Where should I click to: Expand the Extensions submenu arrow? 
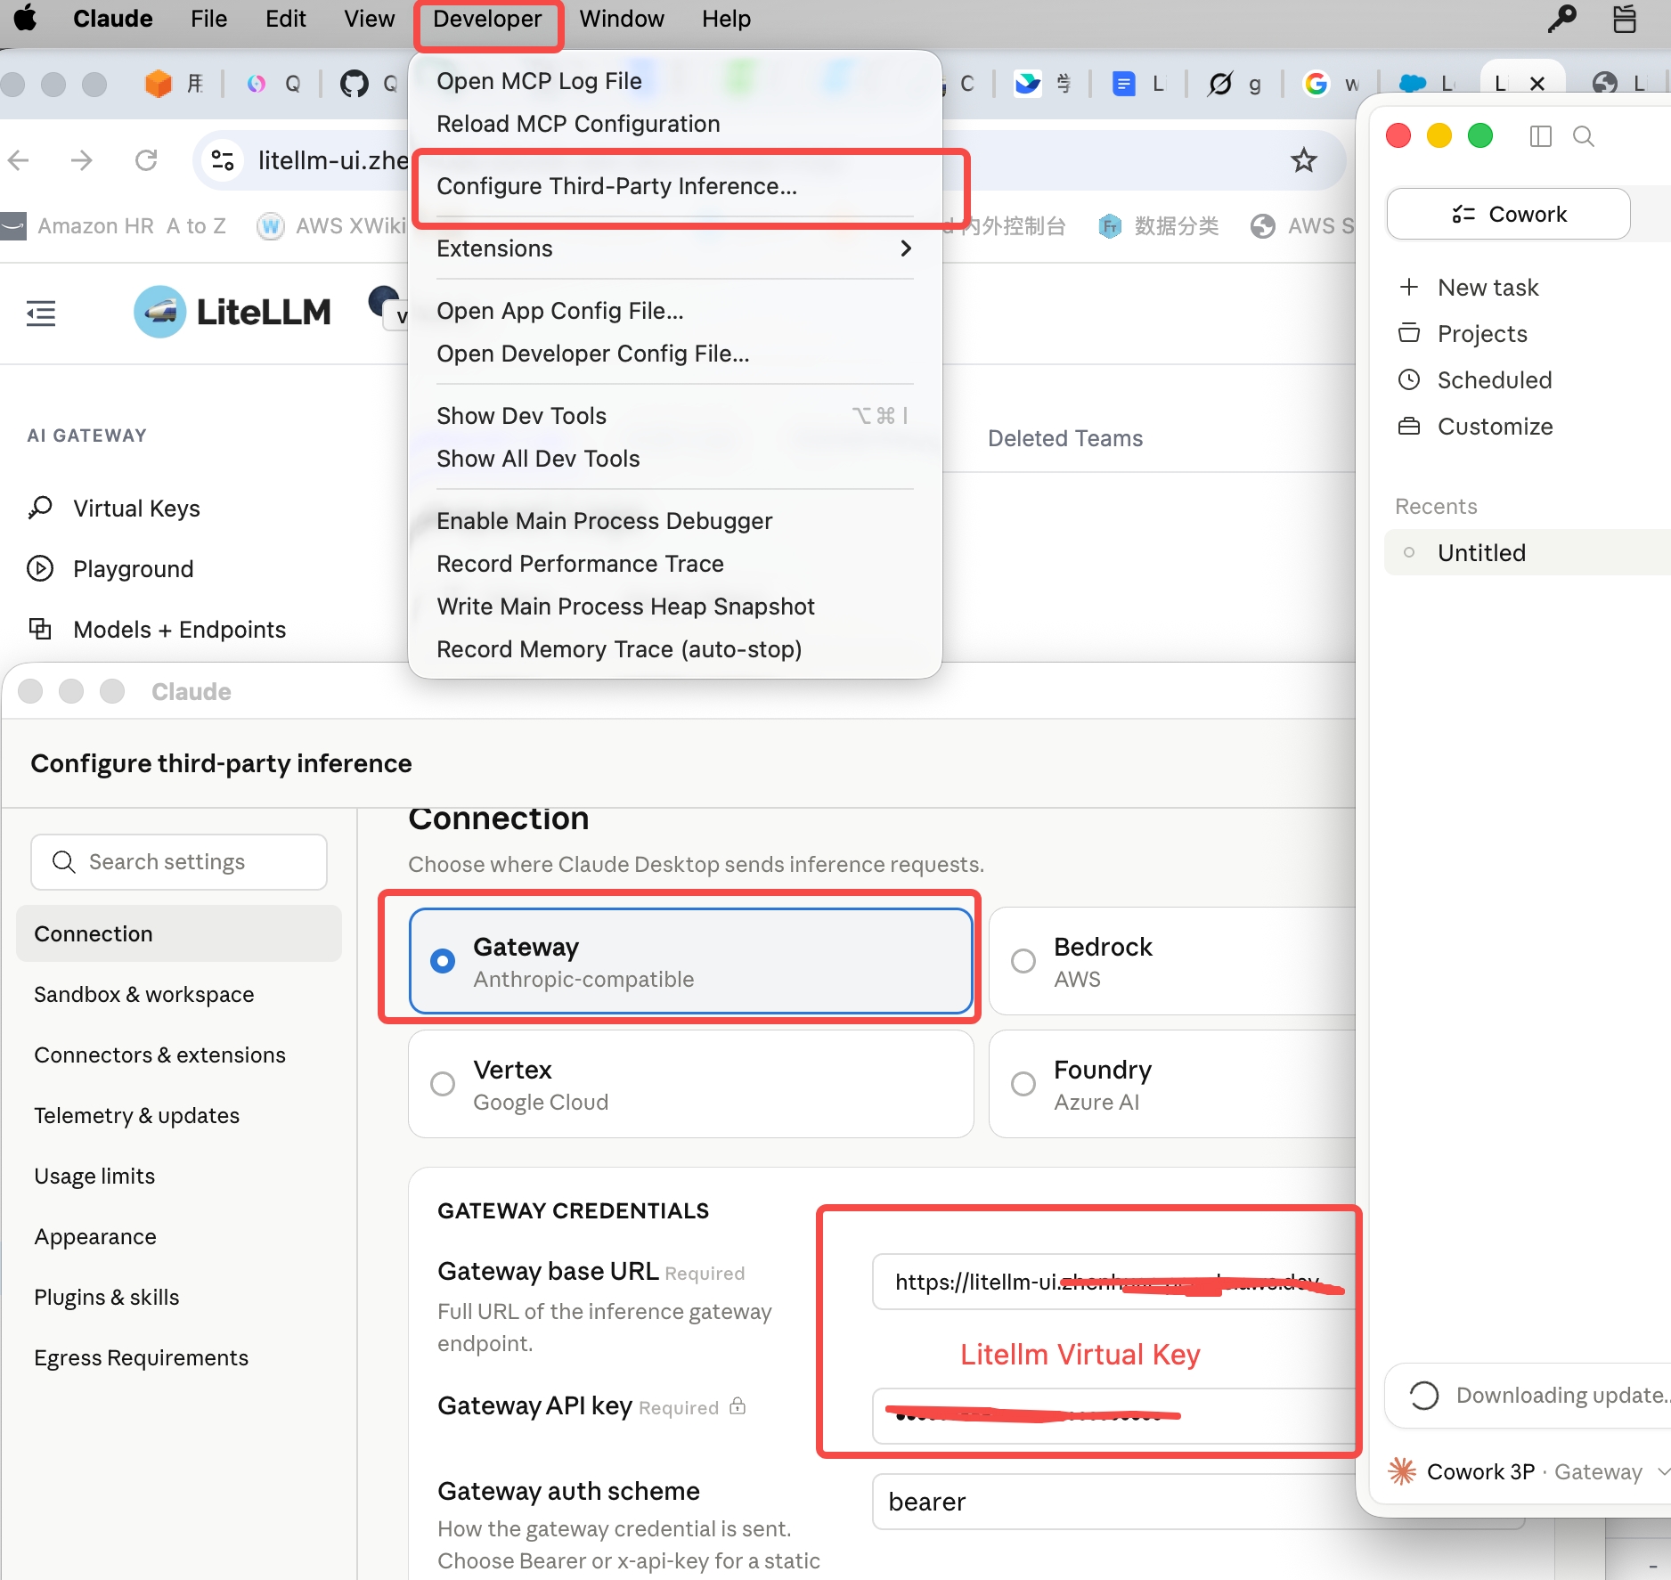(906, 248)
